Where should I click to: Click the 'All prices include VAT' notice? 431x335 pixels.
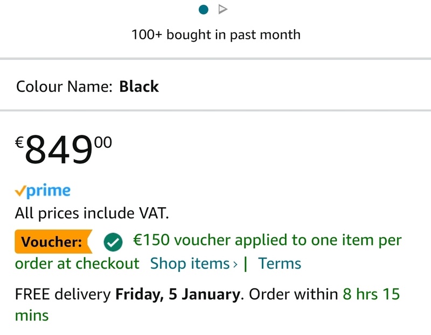[92, 213]
